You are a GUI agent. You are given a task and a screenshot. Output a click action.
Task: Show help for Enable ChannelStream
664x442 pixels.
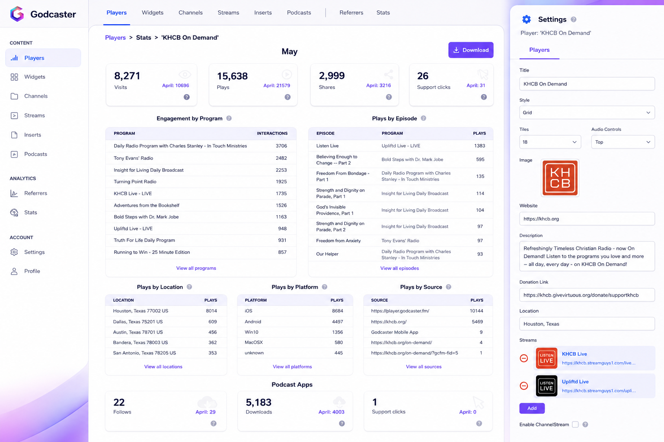pyautogui.click(x=585, y=425)
